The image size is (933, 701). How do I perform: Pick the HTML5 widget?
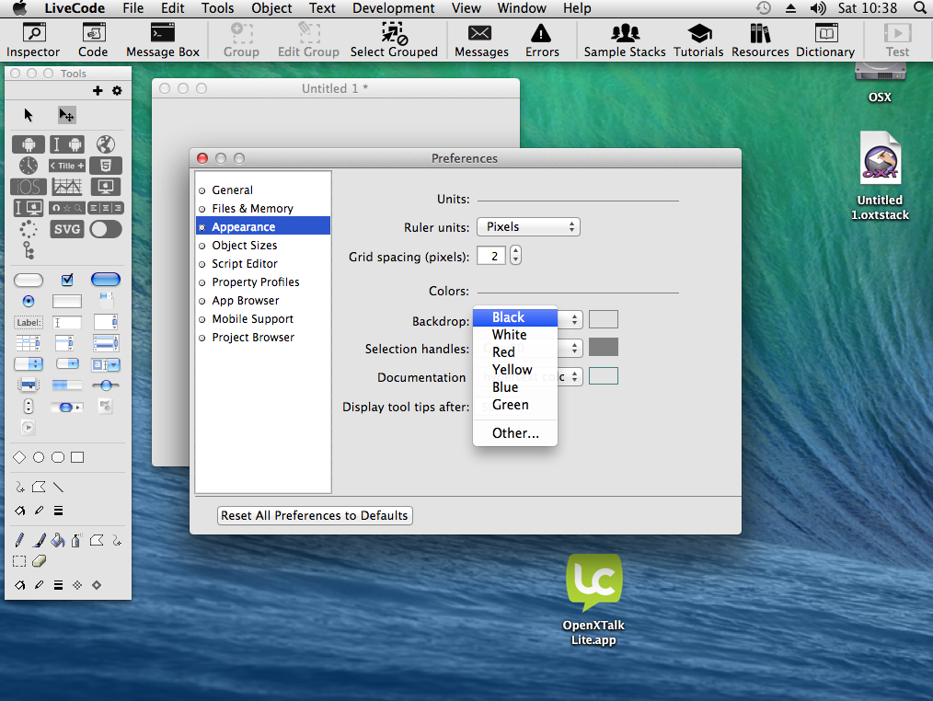pyautogui.click(x=105, y=166)
